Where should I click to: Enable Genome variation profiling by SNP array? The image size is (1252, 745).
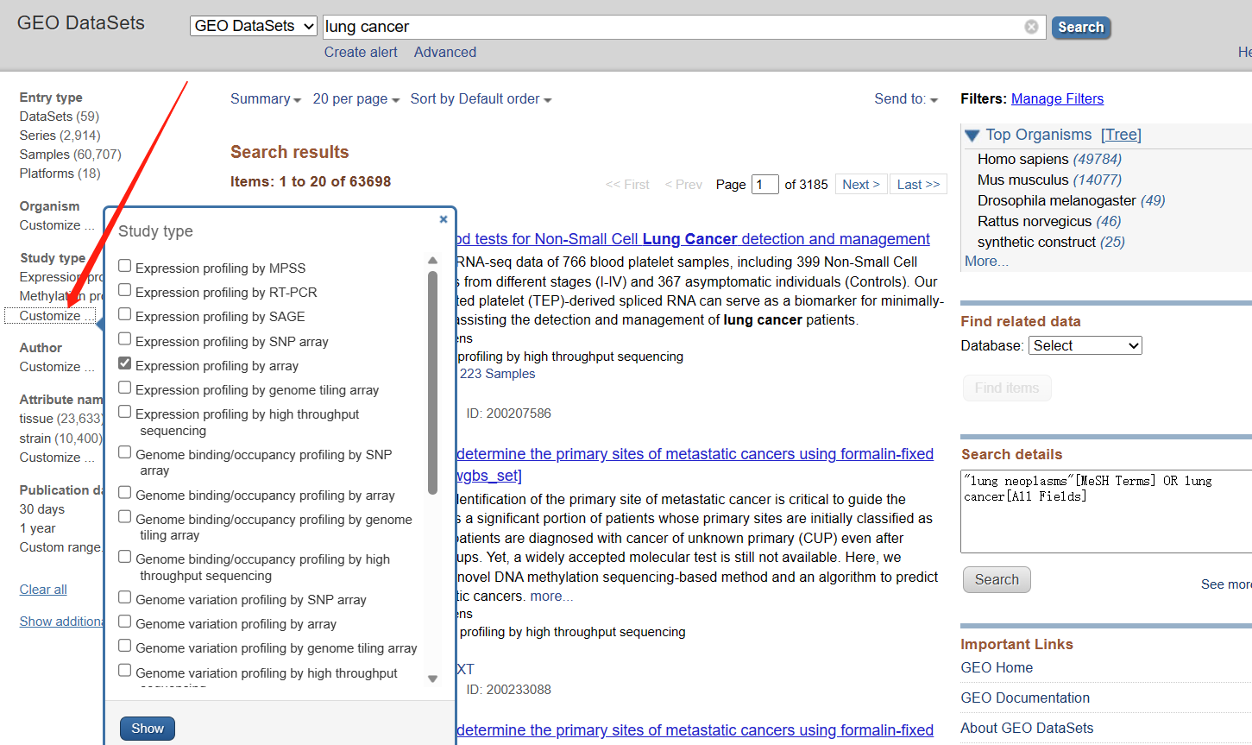click(125, 598)
